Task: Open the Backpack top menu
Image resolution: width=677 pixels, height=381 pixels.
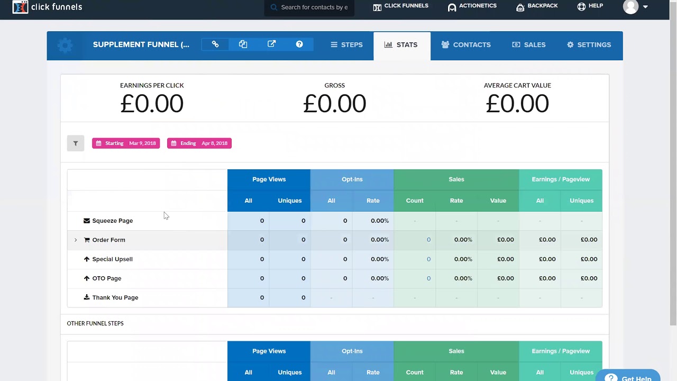Action: (537, 6)
